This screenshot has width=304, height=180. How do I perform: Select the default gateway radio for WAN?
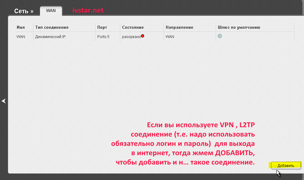[220, 36]
